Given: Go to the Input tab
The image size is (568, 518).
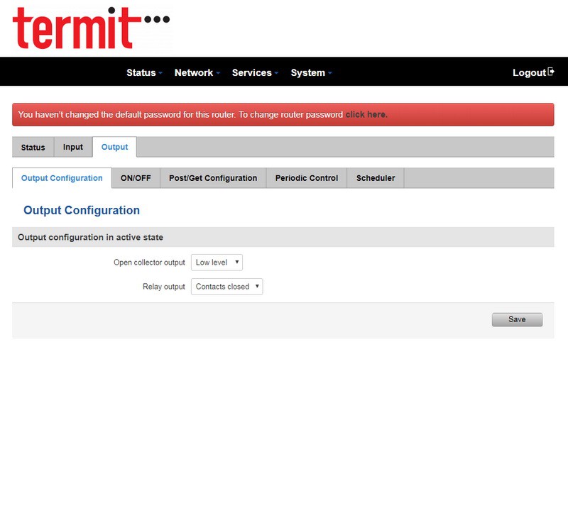Looking at the screenshot, I should pos(73,147).
